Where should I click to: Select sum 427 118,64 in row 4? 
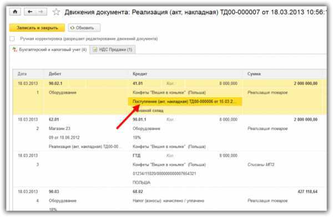point(307,192)
